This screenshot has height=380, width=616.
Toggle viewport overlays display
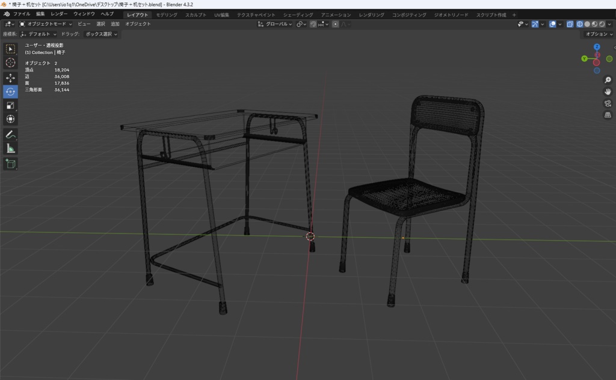click(552, 24)
